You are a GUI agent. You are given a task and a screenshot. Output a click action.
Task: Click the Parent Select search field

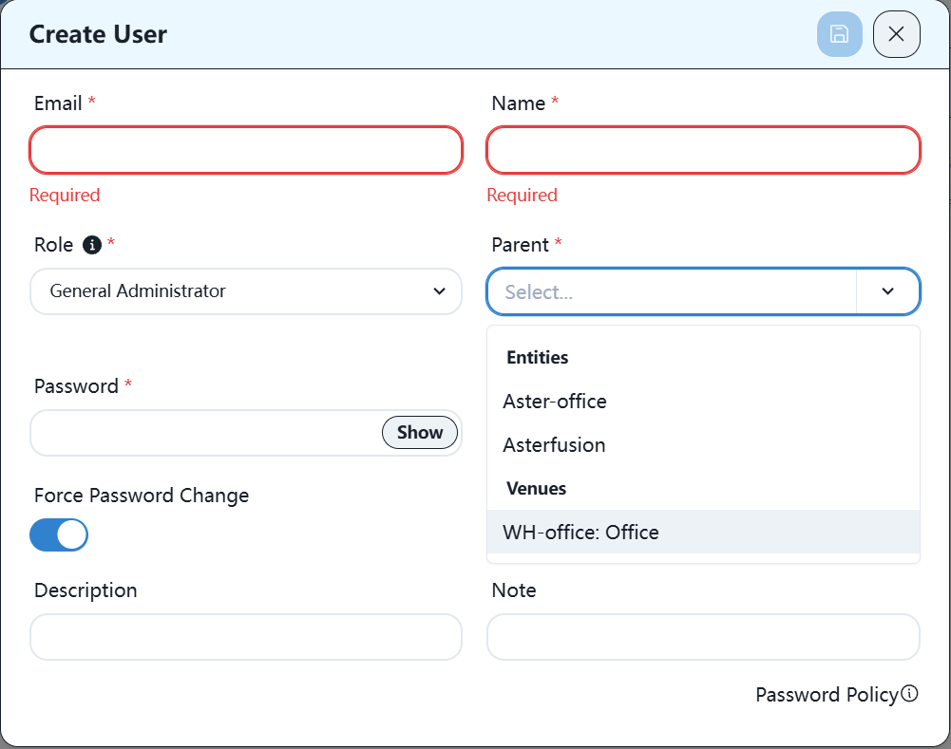pyautogui.click(x=672, y=291)
